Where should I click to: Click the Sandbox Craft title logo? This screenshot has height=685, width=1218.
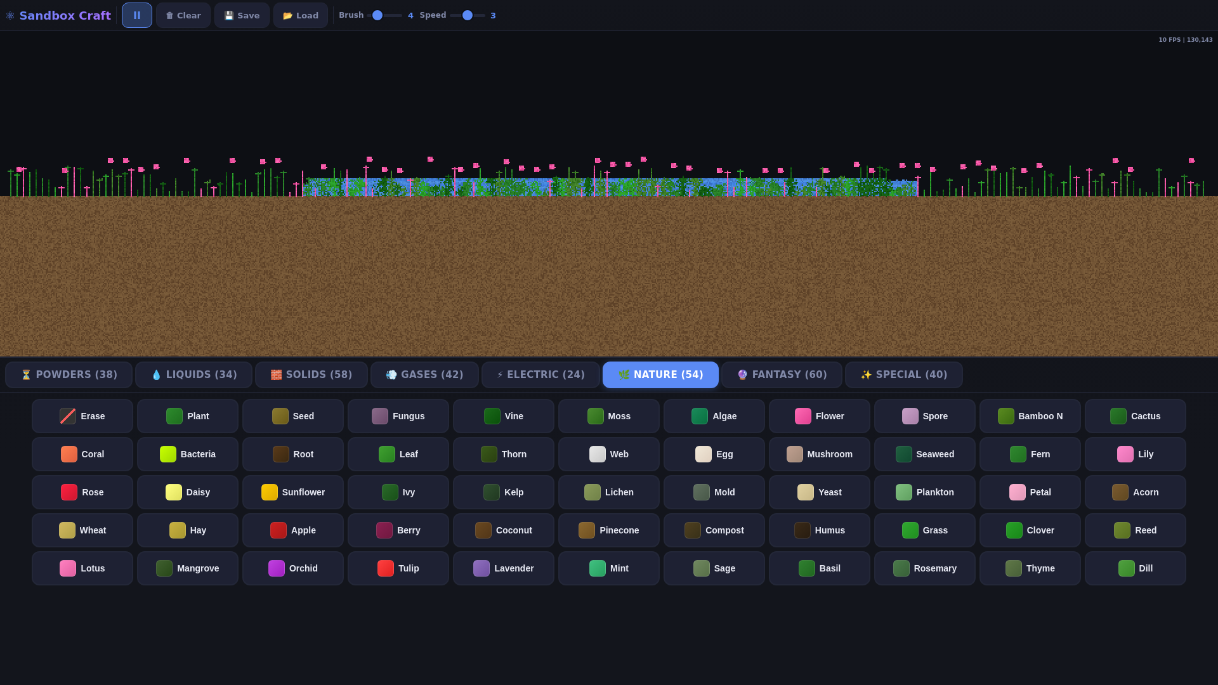coord(58,15)
